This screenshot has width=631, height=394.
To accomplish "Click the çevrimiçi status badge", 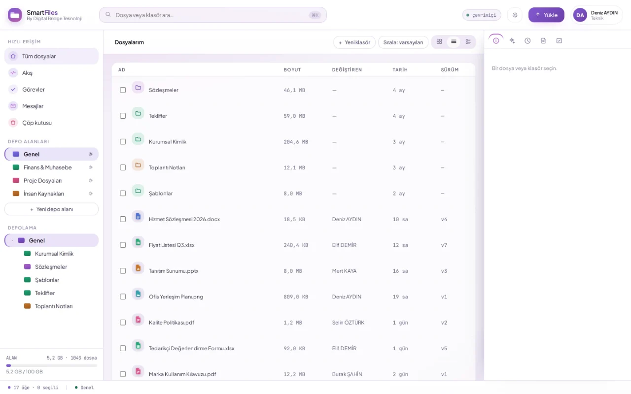I will [482, 15].
